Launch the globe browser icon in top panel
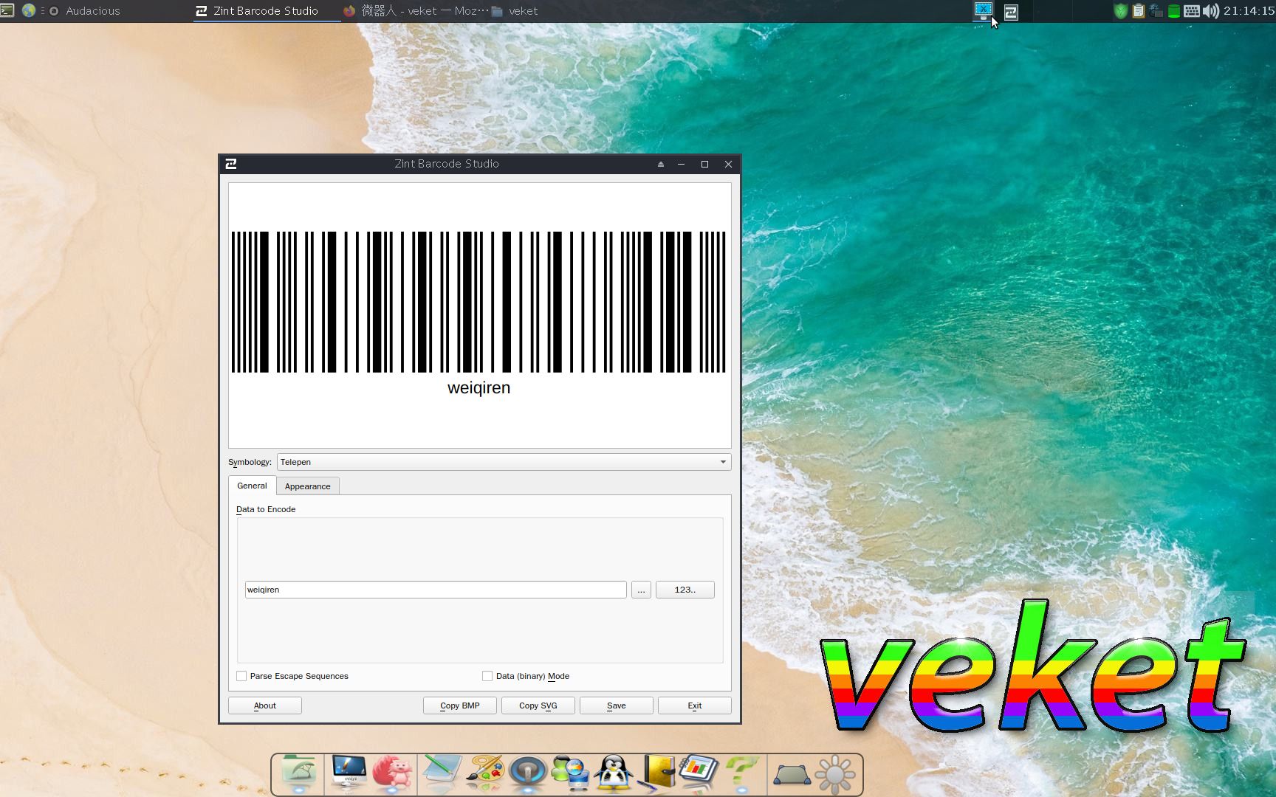Screen dimensions: 1276x797 click(29, 10)
